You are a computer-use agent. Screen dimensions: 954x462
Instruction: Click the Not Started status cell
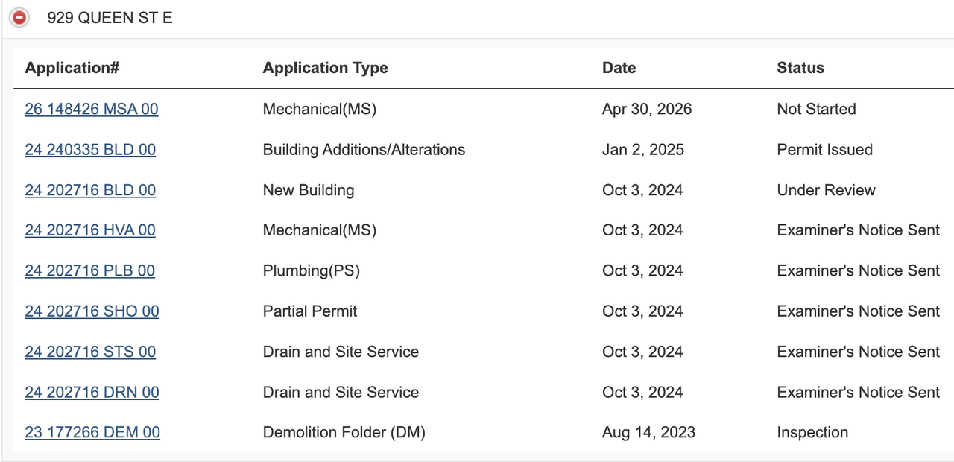(x=816, y=110)
